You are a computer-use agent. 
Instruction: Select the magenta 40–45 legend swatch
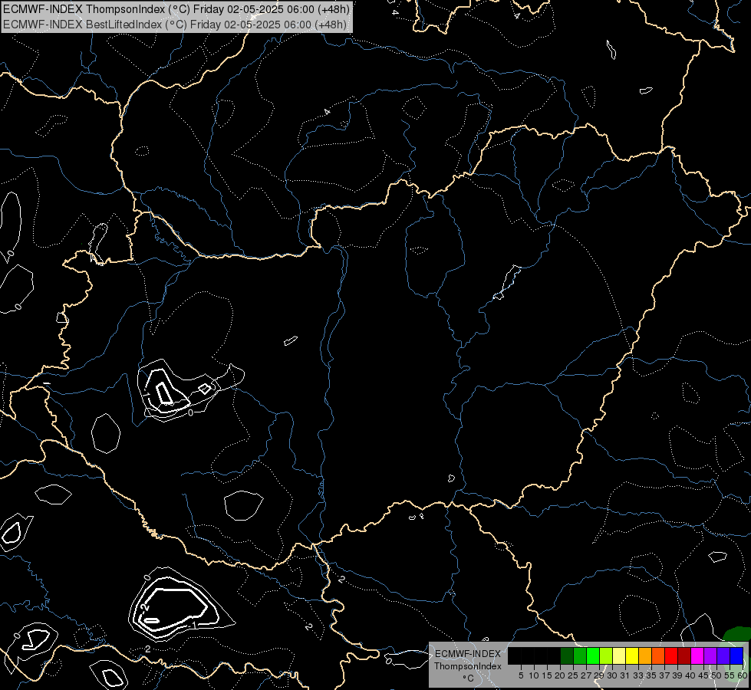tap(697, 655)
